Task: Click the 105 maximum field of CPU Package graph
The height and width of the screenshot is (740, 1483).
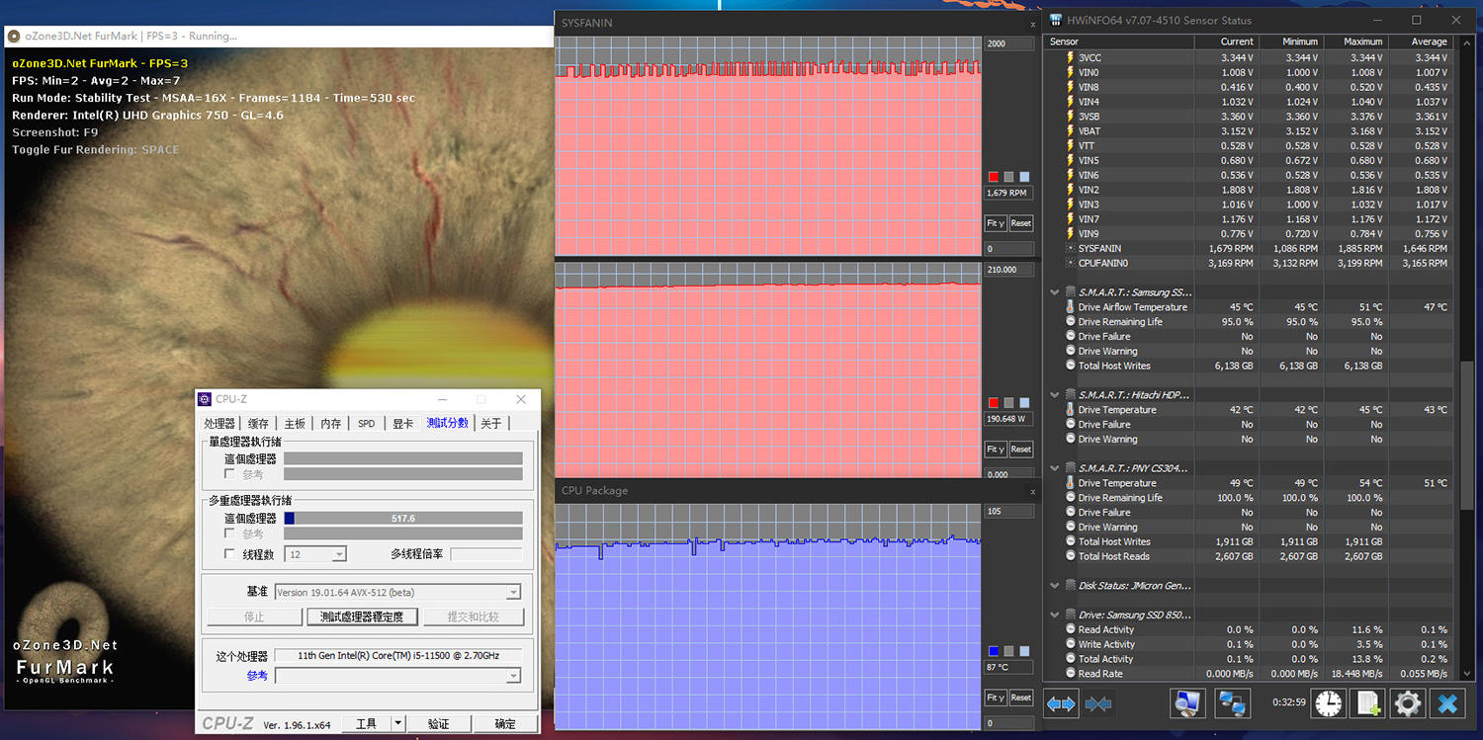Action: tap(1008, 512)
